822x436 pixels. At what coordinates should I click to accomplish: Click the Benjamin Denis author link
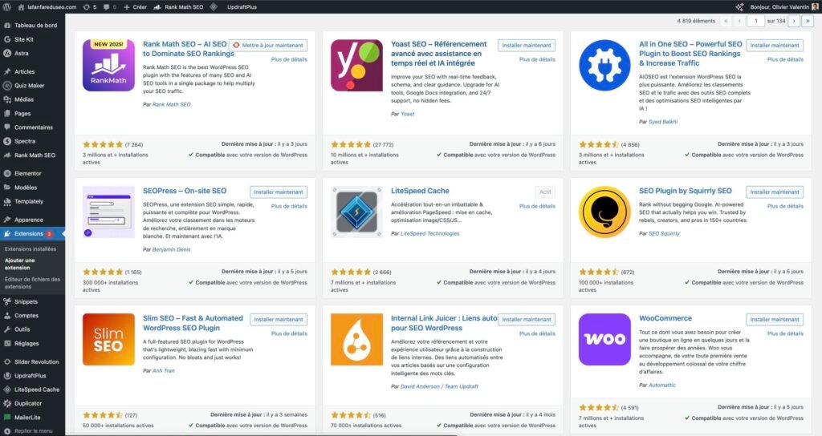click(x=173, y=249)
